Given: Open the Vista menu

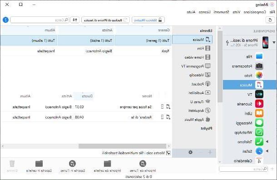Looking at the screenshot, I should click(x=237, y=12).
